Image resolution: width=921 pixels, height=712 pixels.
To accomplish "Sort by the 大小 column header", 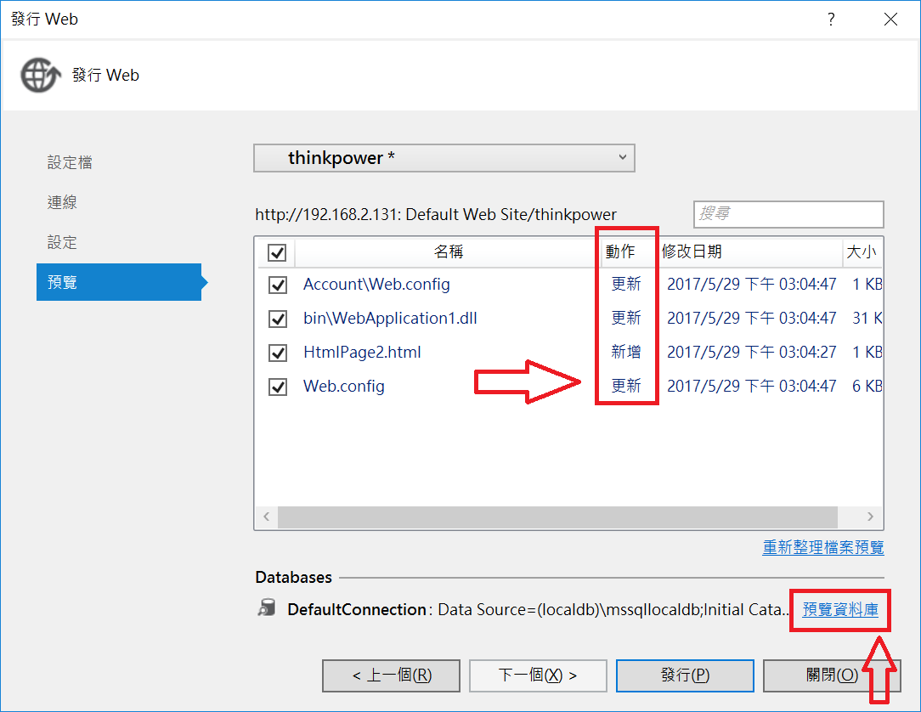I will tap(862, 252).
